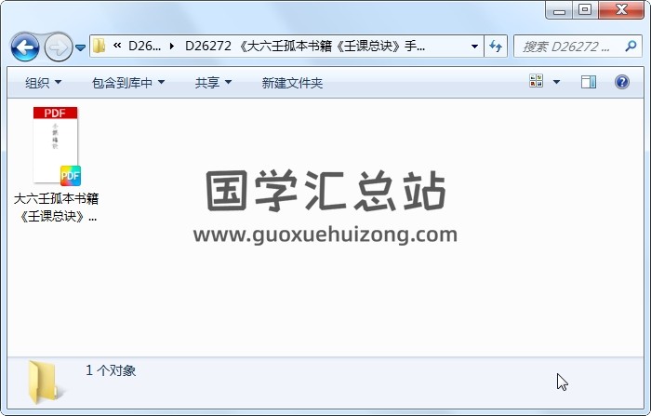This screenshot has width=651, height=416.
Task: Select the D26... breadcrumb segment
Action: tap(144, 46)
